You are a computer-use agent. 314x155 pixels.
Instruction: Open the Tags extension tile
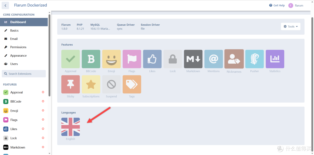click(132, 84)
